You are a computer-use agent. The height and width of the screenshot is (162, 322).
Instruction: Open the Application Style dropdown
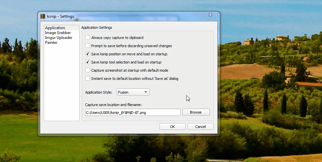click(x=133, y=92)
